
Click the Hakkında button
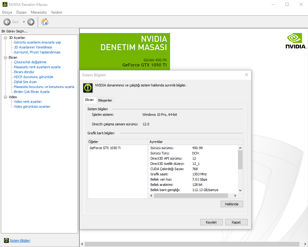point(231,204)
